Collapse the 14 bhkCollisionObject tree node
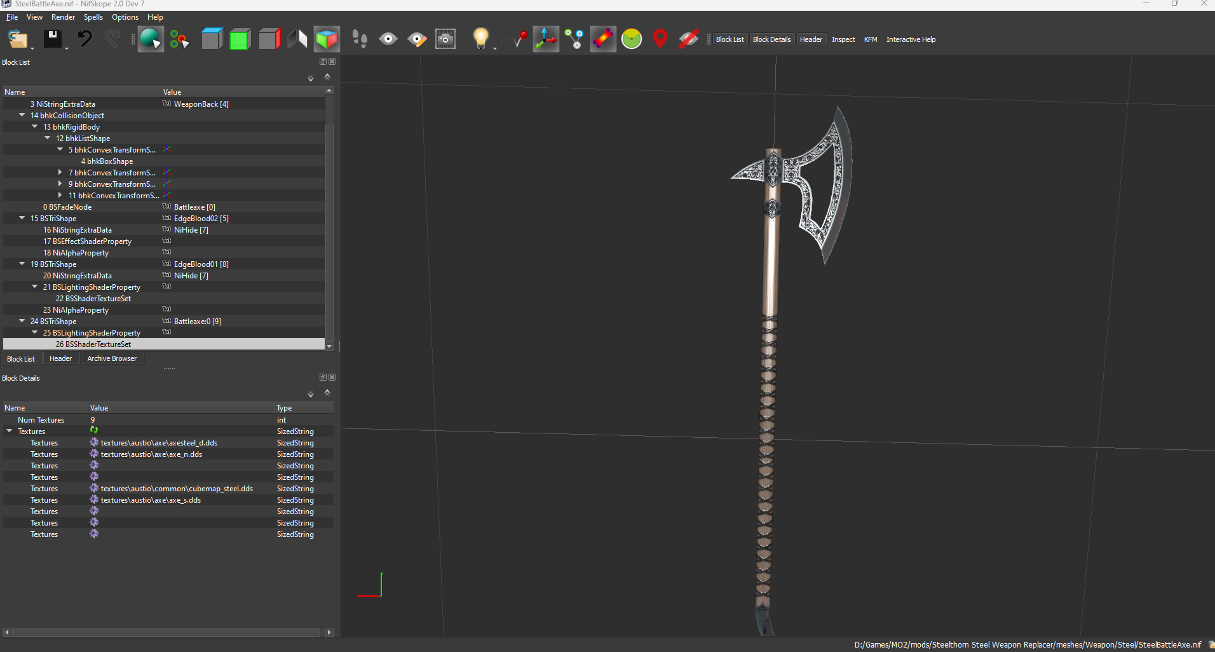This screenshot has width=1215, height=652. (x=22, y=115)
